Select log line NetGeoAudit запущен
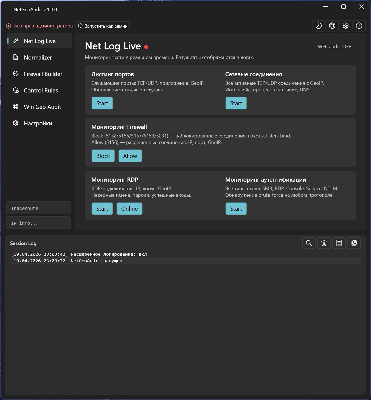Viewport: 371px width, 400px height. point(185,261)
